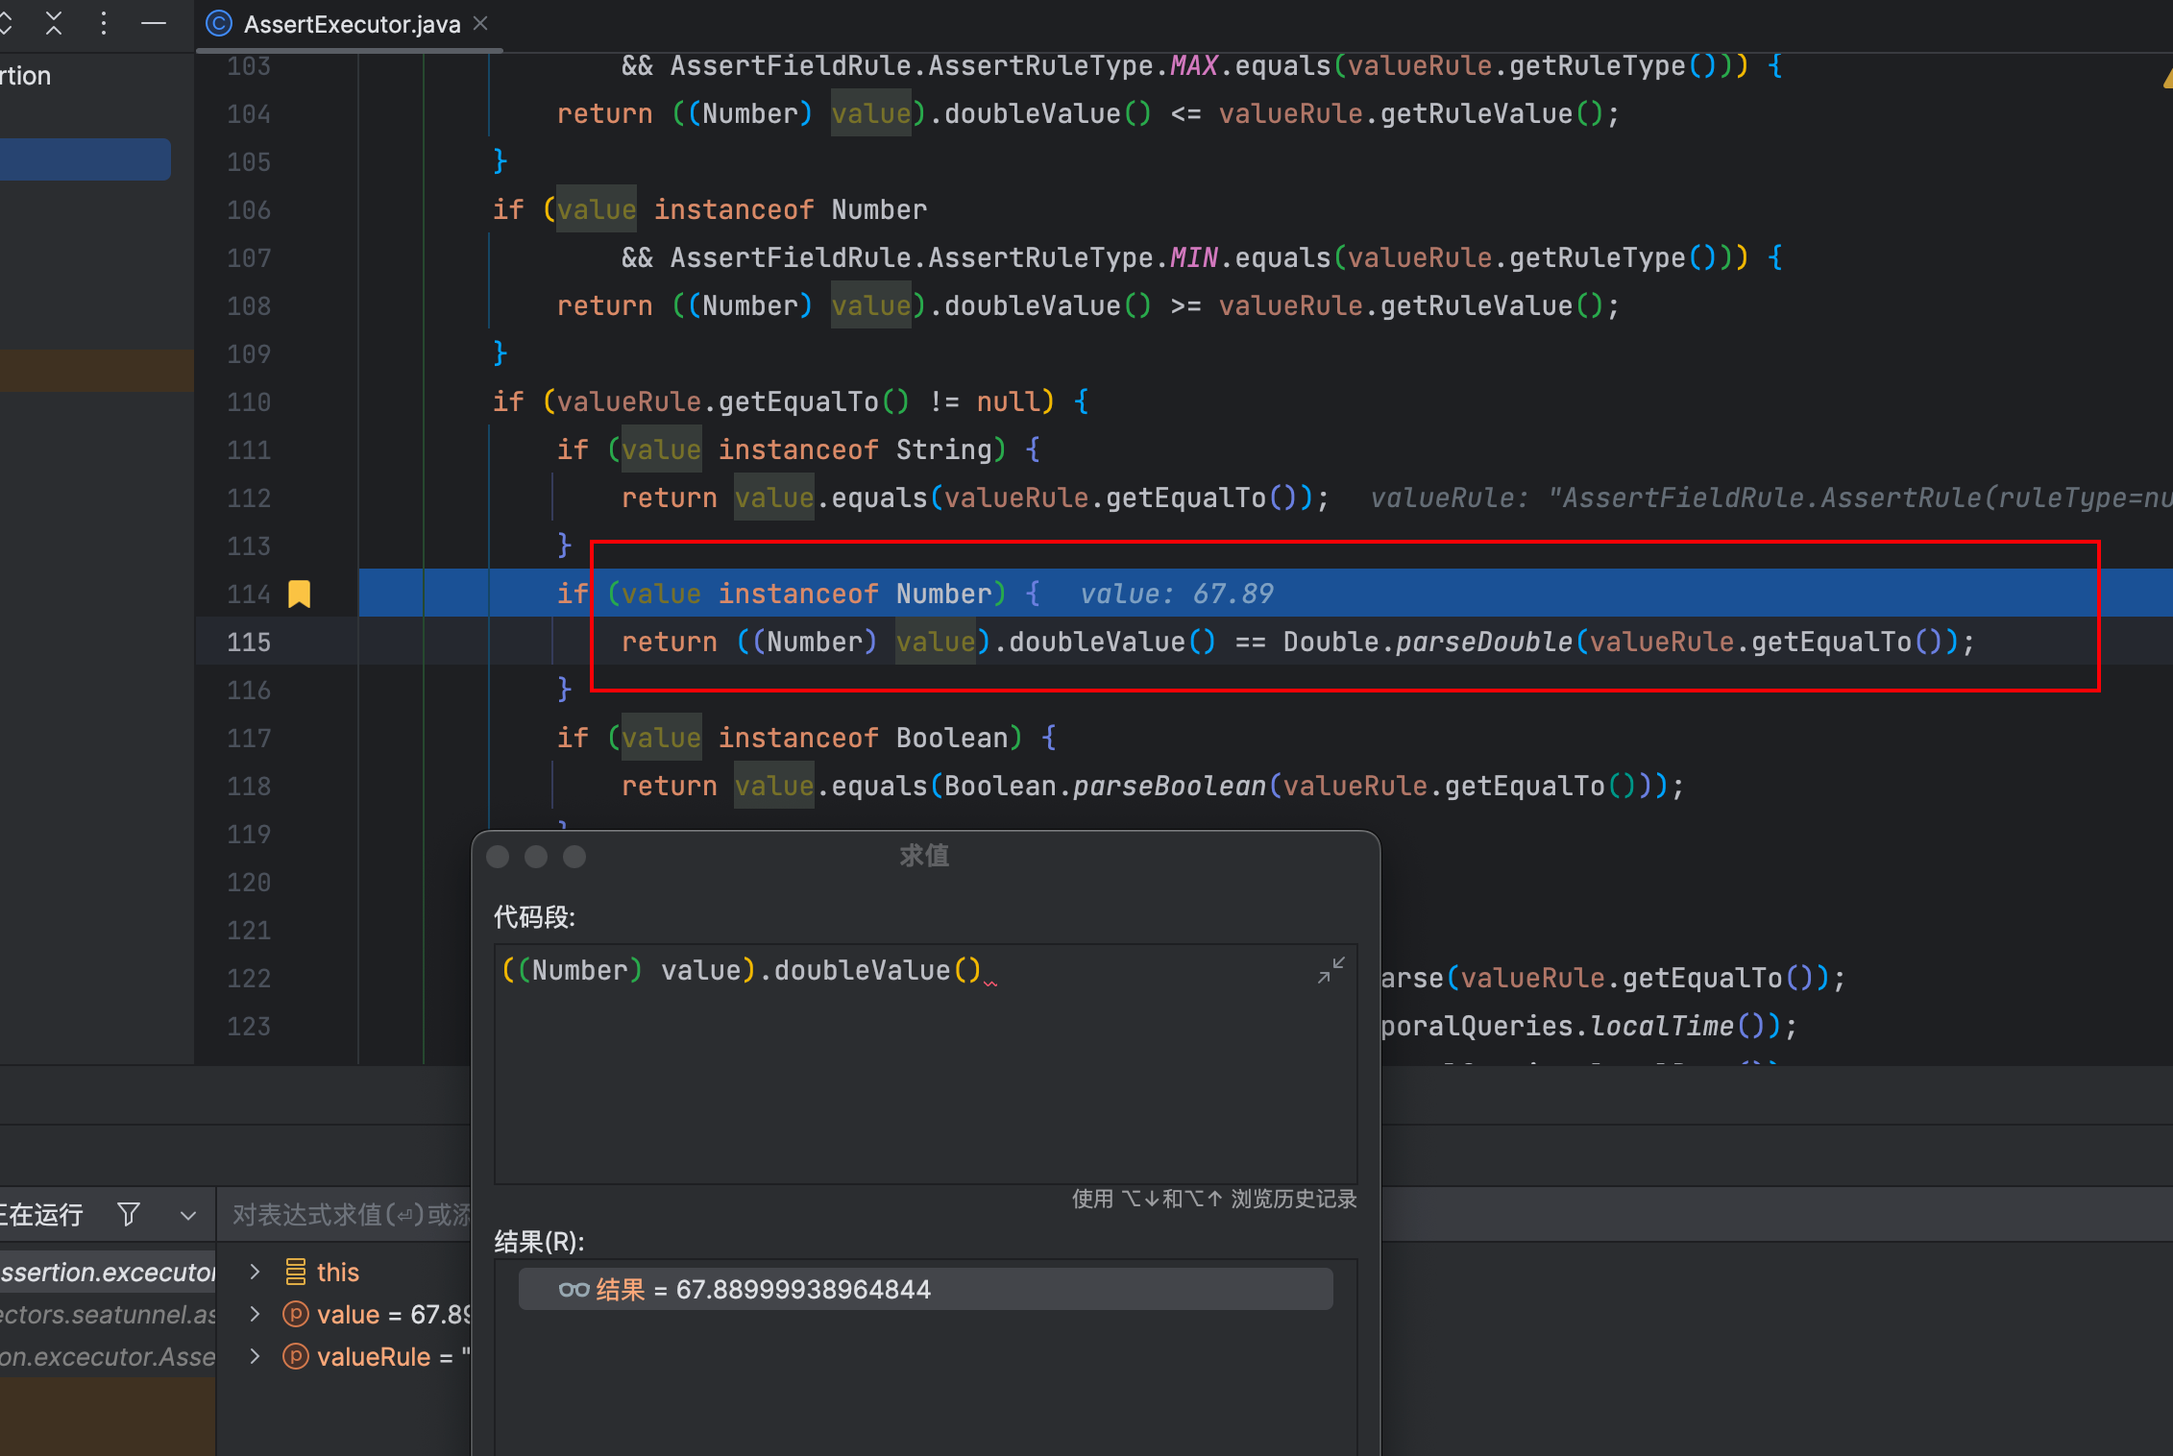The width and height of the screenshot is (2173, 1456).
Task: Close the AssertExecutor.java tab
Action: 481,23
